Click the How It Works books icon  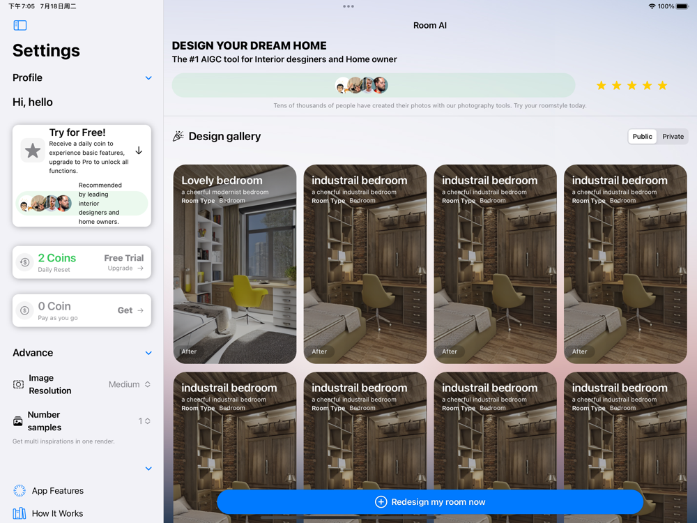19,514
